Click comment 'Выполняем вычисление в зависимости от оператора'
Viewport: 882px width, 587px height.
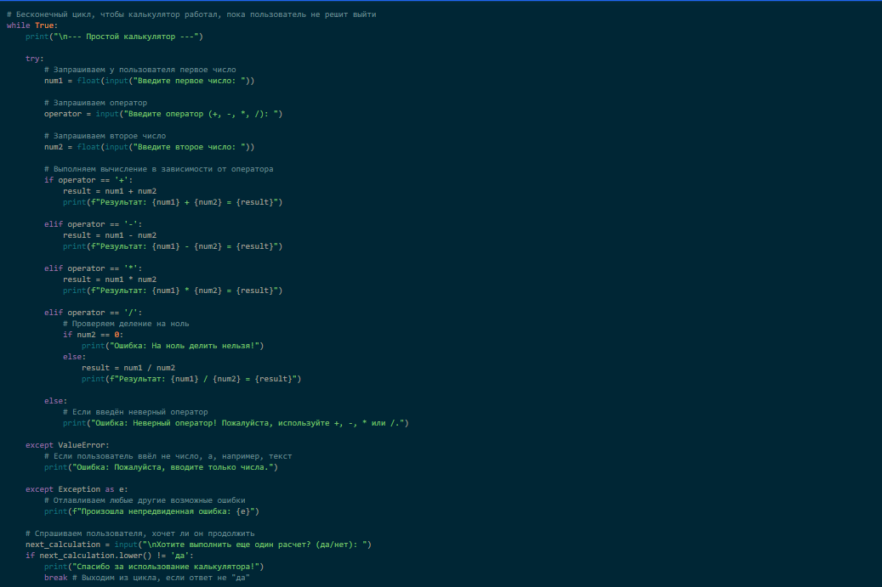pos(159,169)
